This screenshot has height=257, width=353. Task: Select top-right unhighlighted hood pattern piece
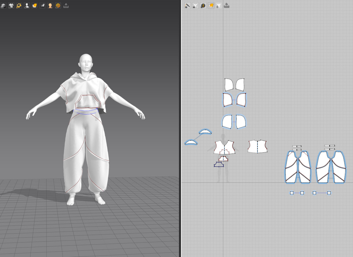pyautogui.click(x=240, y=84)
